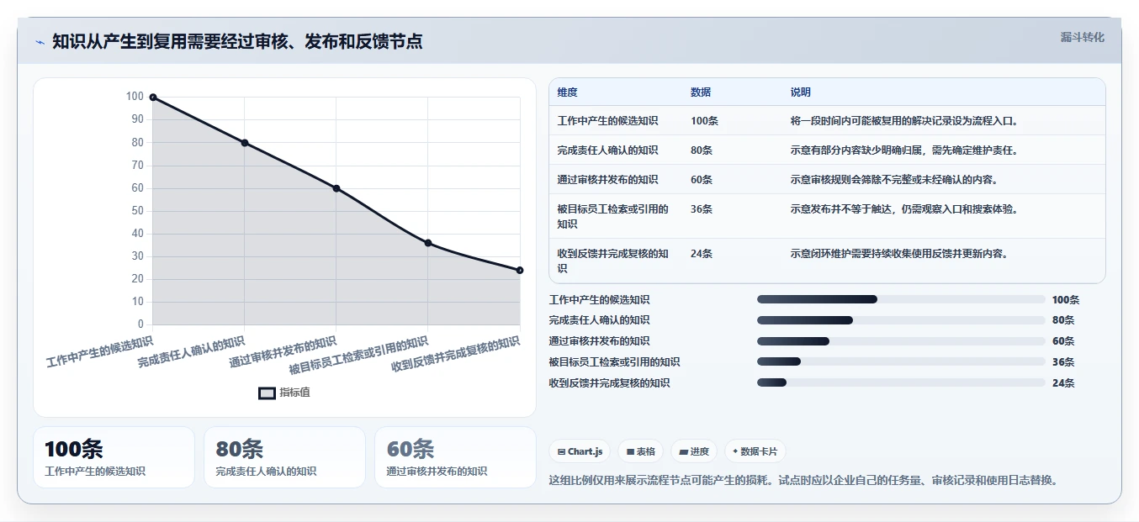Image resolution: width=1139 pixels, height=522 pixels.
Task: Click the page title 知识从产生到复用需要经过审核
Action: (x=237, y=42)
